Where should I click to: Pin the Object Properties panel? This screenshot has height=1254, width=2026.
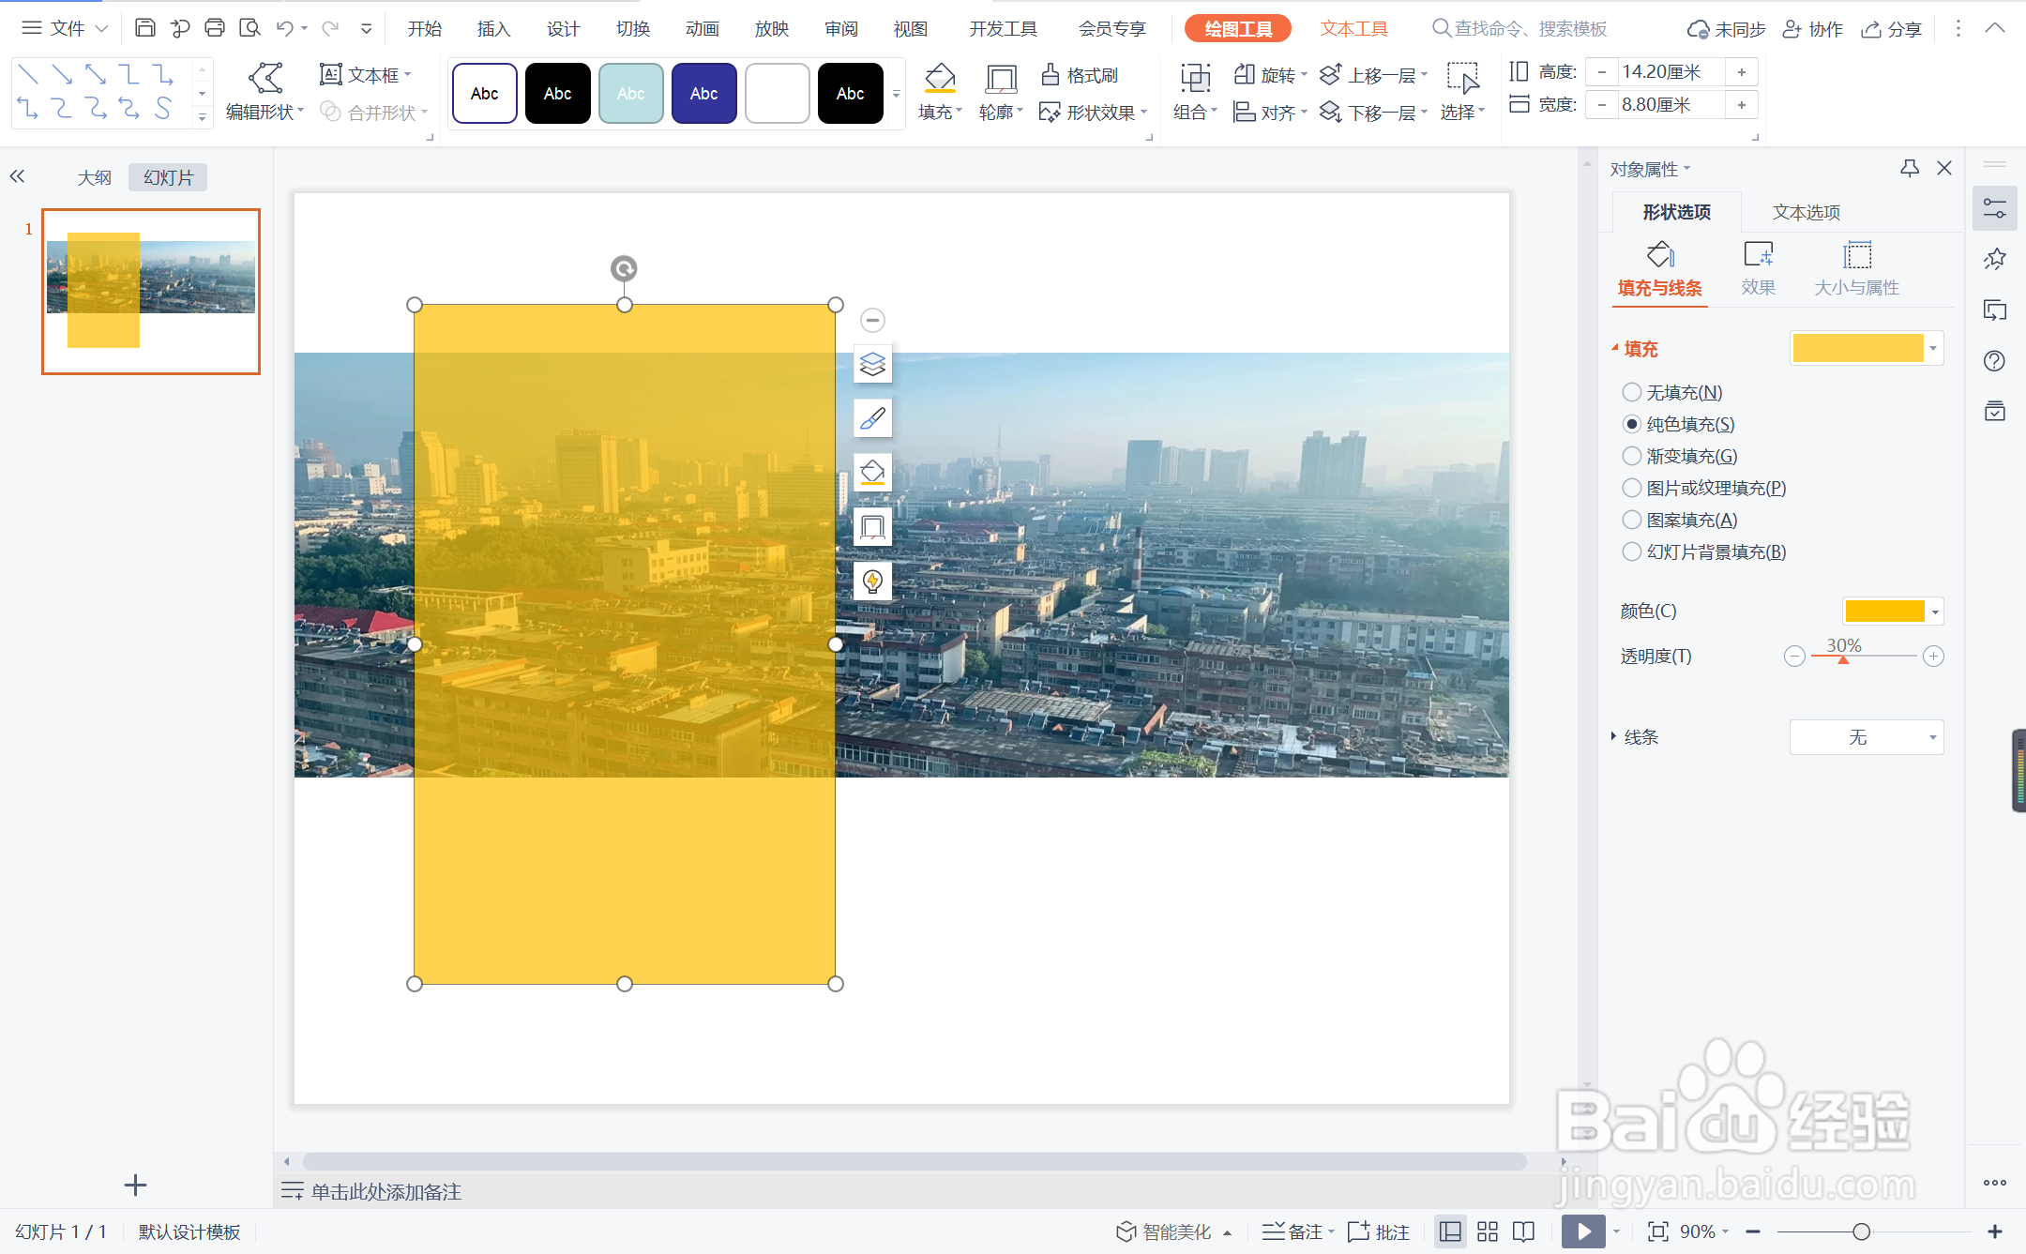tap(1910, 168)
